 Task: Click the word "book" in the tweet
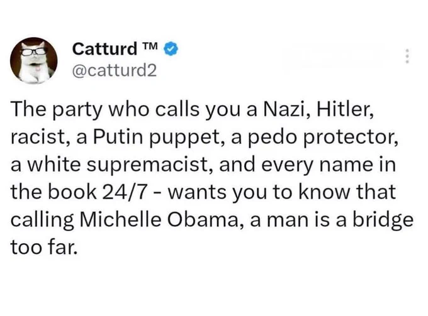click(x=72, y=192)
